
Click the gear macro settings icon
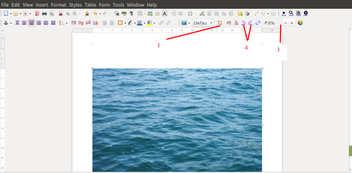pyautogui.click(x=305, y=13)
